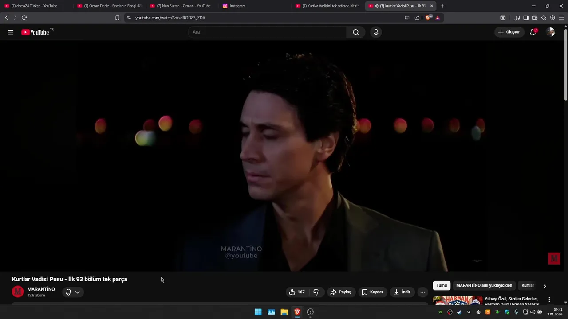
Task: Click the 12 B abone subscriber count
Action: tap(36, 296)
